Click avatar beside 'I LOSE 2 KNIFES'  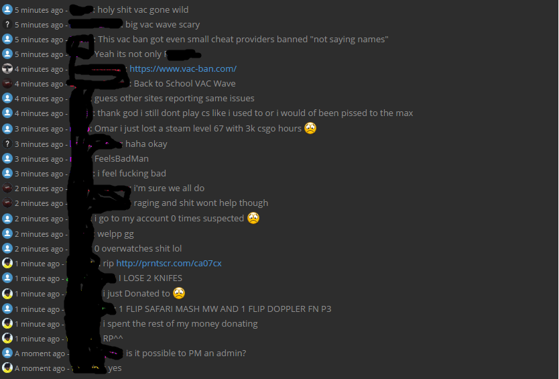[x=7, y=278]
